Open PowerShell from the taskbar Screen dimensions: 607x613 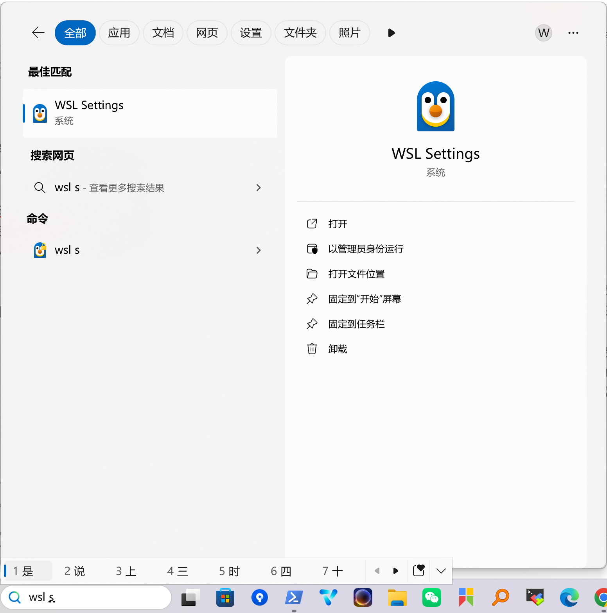click(294, 597)
